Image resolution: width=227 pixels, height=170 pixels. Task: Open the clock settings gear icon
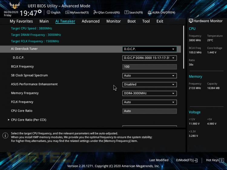(40, 11)
